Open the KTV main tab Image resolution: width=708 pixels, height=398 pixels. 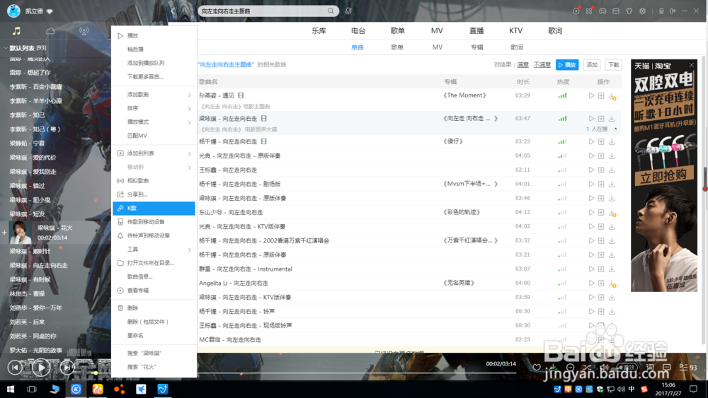pos(515,30)
